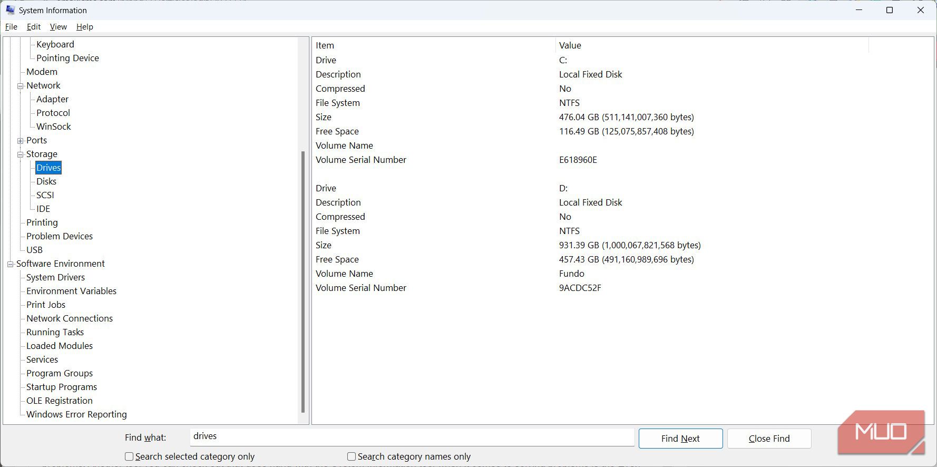Select Network Connections in the tree
937x467 pixels.
pyautogui.click(x=70, y=318)
